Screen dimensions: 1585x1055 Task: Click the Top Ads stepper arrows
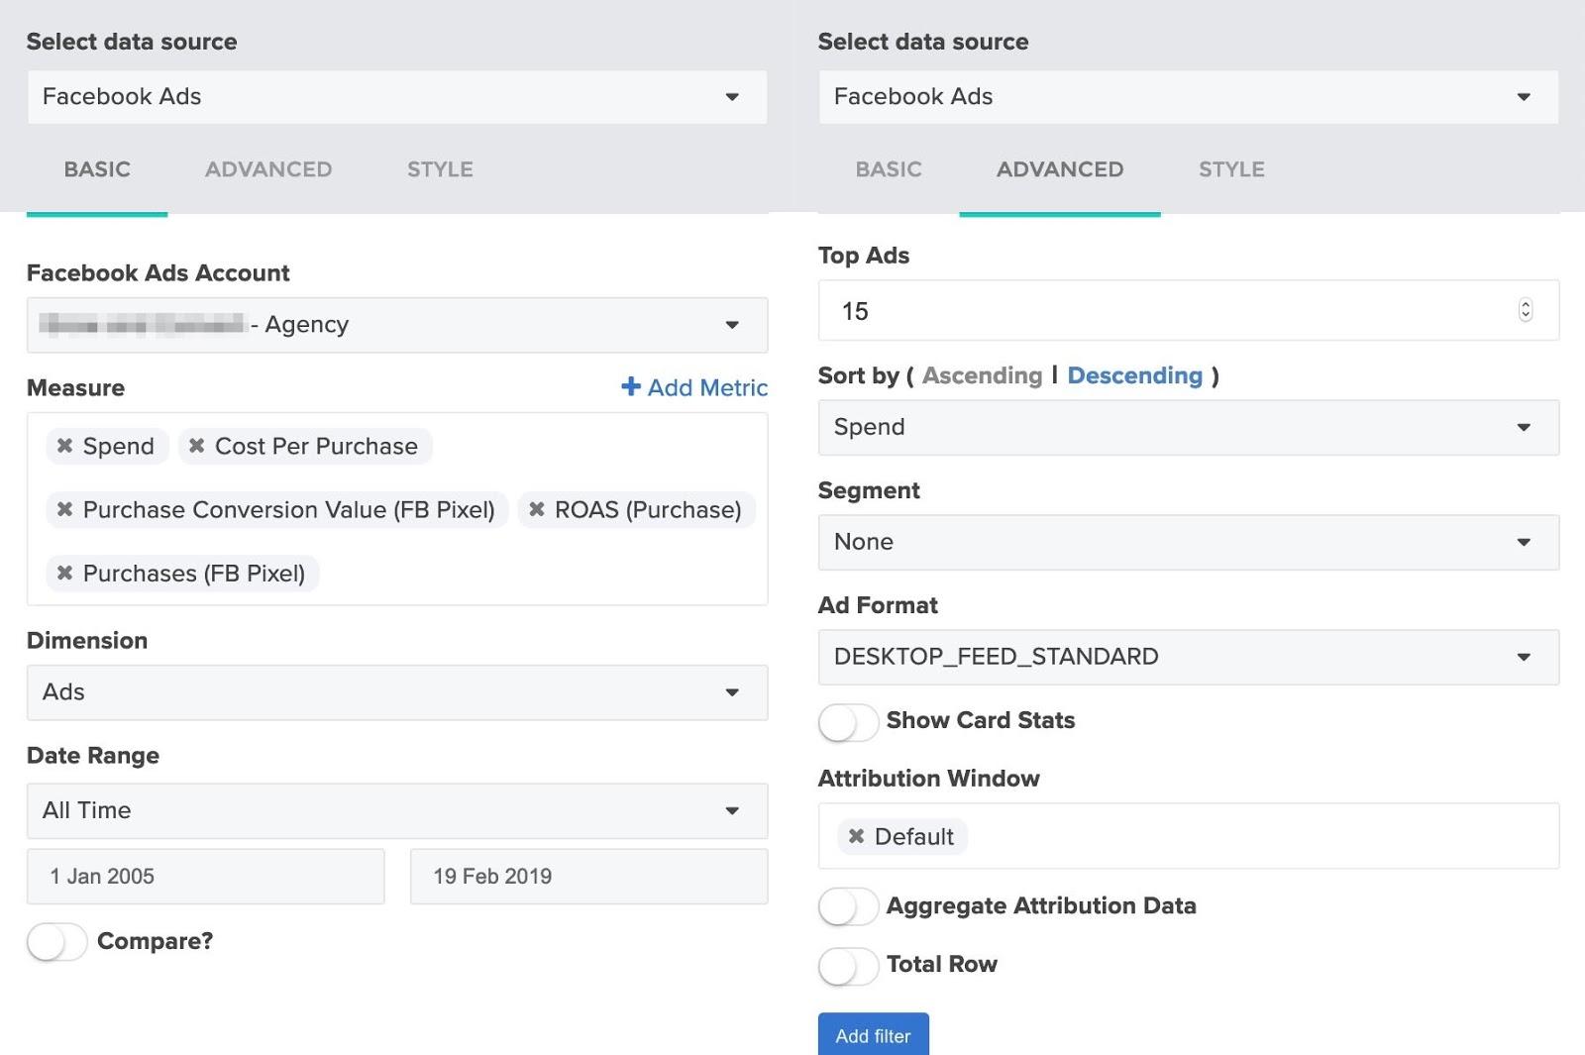(x=1526, y=310)
